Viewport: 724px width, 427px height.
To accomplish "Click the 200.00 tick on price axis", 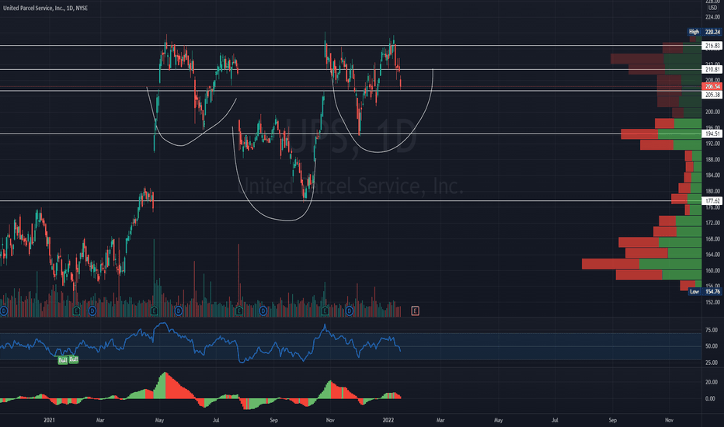I will [712, 112].
